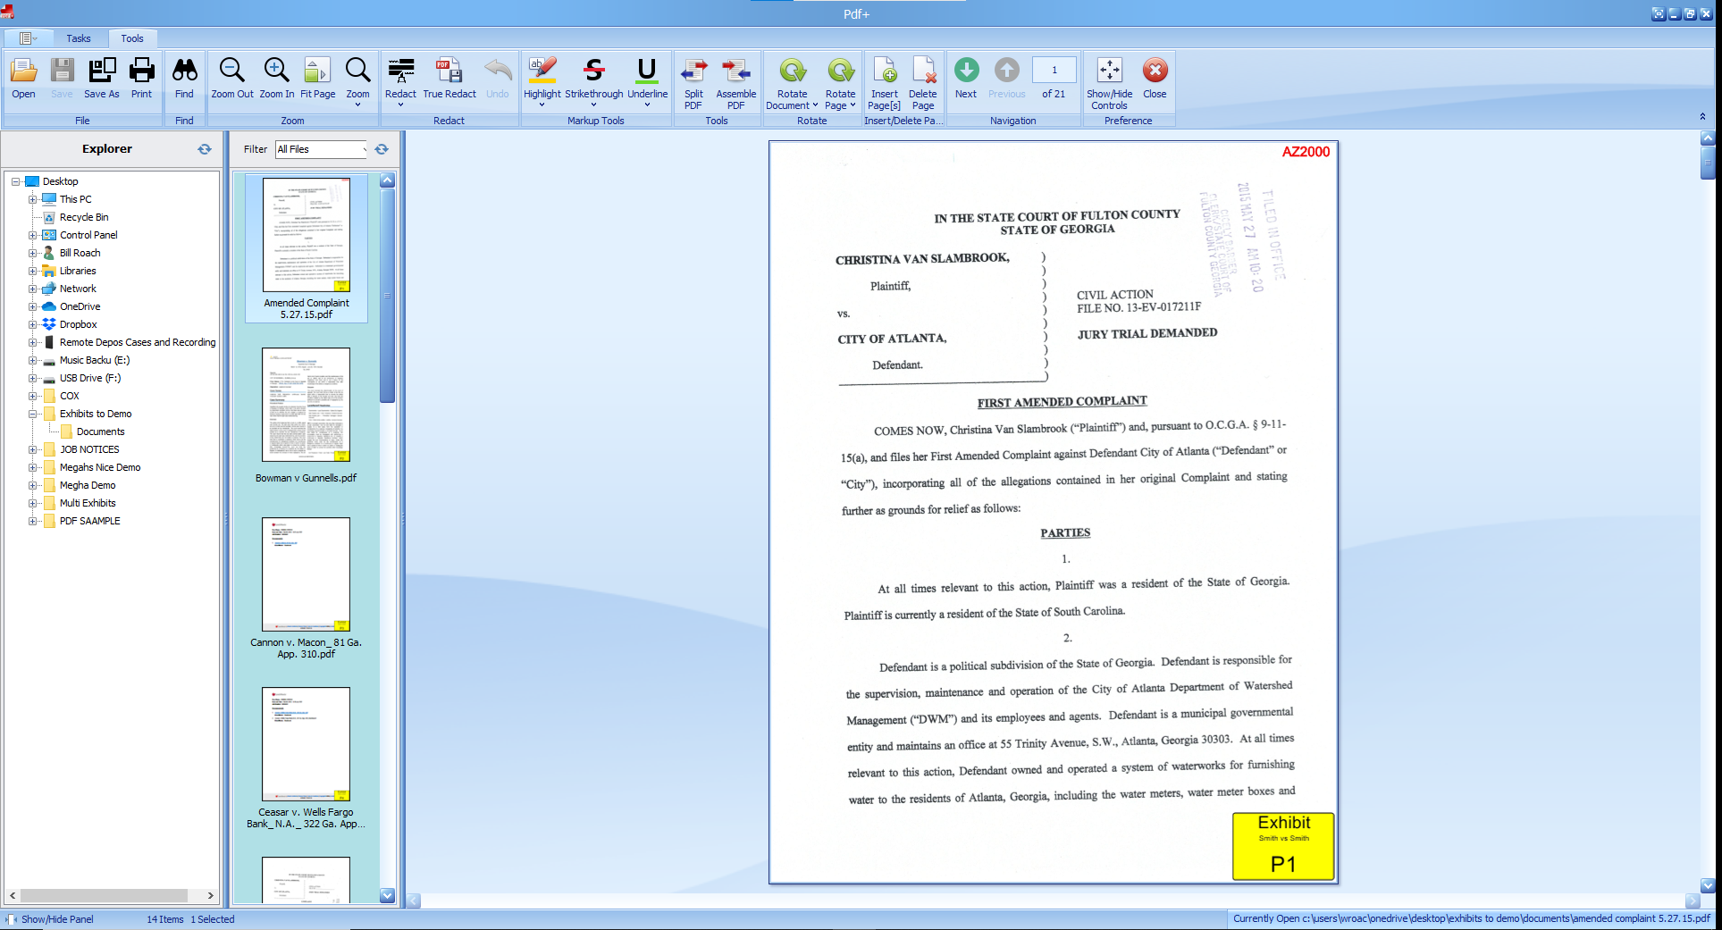Open the Assemble PDF tool
The width and height of the screenshot is (1722, 930).
point(736,83)
